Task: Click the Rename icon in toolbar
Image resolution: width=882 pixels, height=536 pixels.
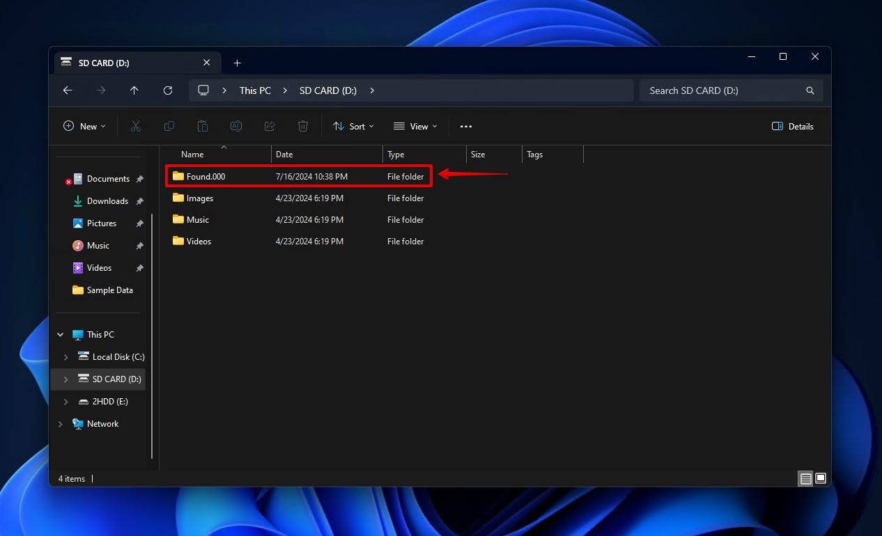Action: tap(236, 126)
